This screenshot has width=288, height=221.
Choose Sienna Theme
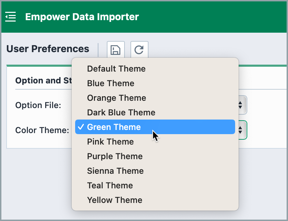click(155, 171)
